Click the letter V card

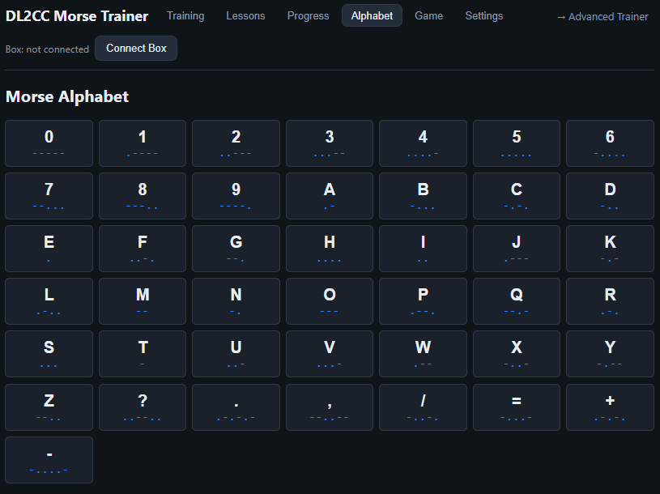[330, 353]
